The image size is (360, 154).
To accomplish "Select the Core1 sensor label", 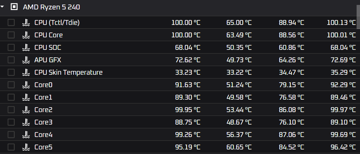I will click(43, 97).
